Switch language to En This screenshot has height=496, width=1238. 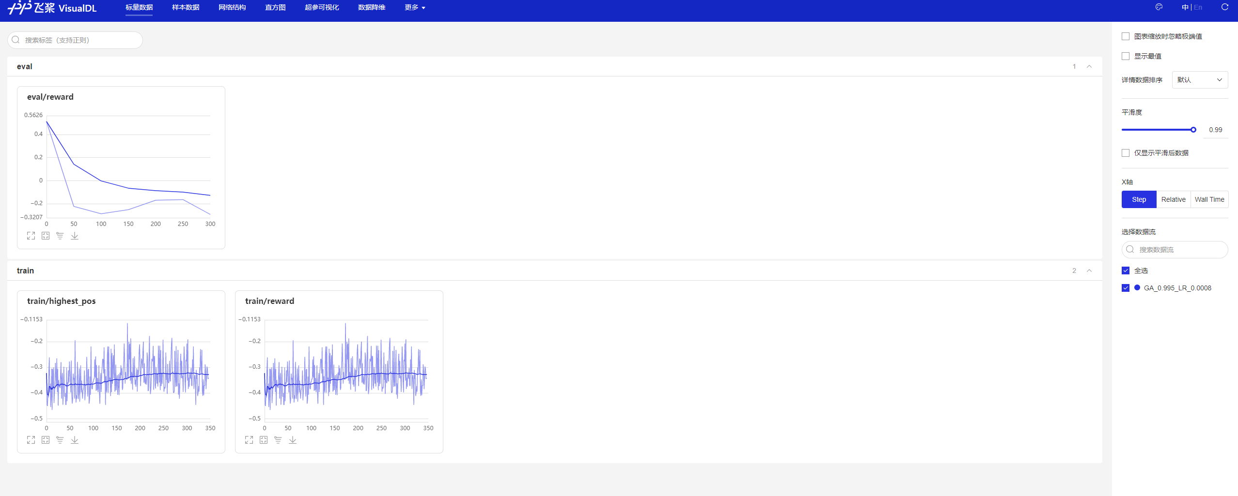[1198, 7]
